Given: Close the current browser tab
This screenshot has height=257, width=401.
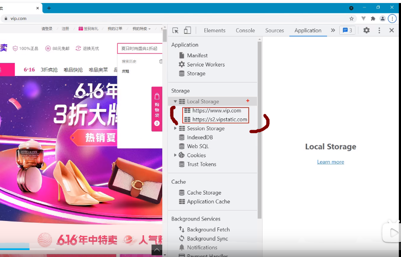Looking at the screenshot, I should (37, 8).
